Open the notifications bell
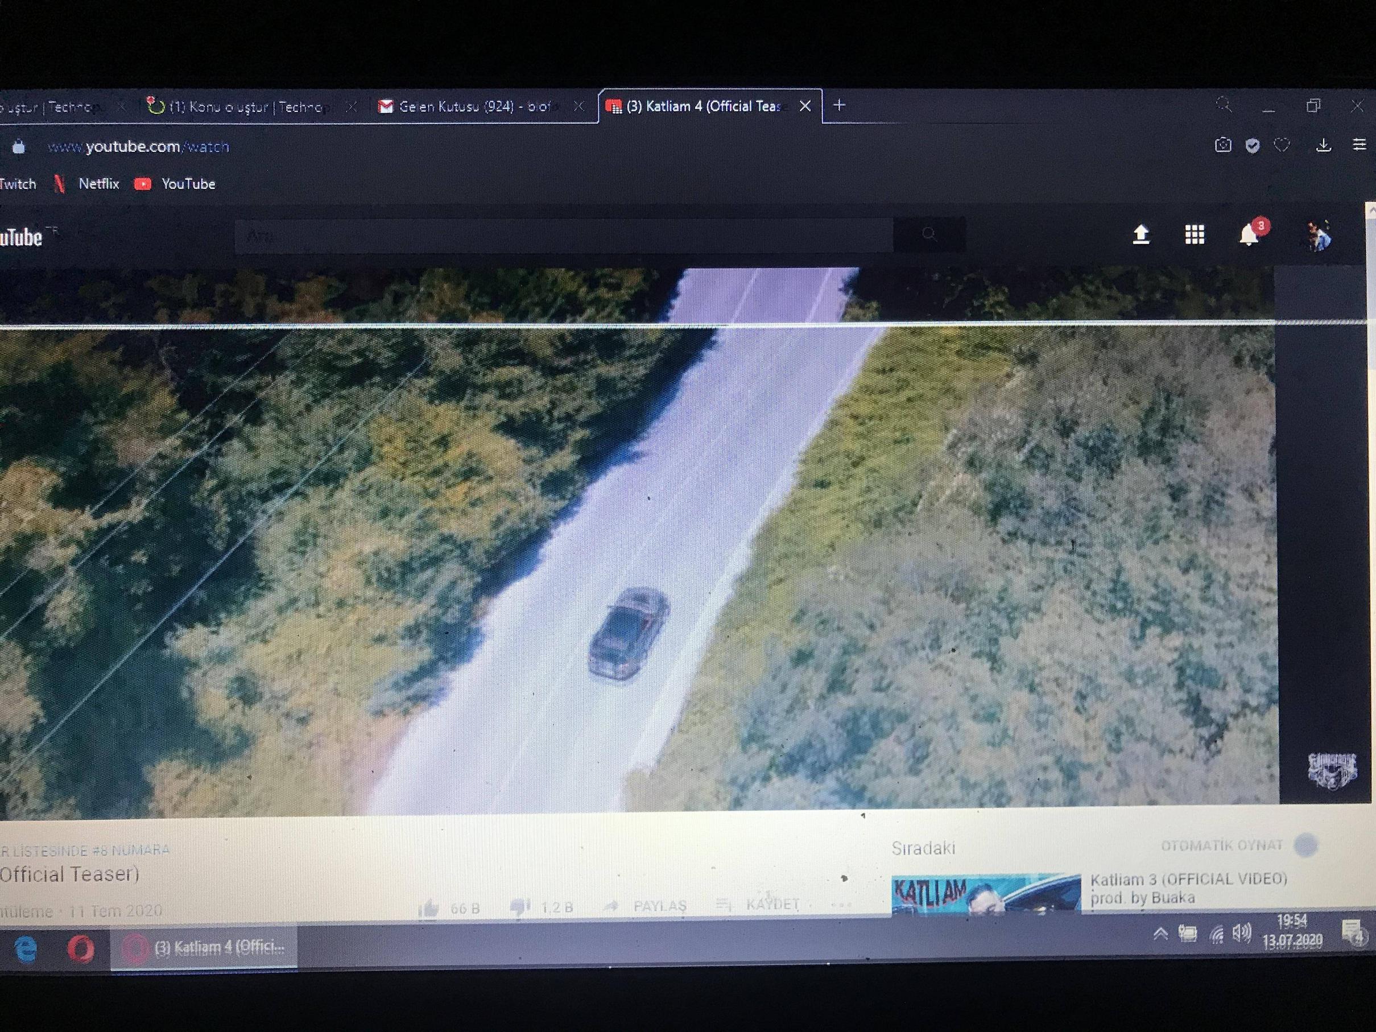The width and height of the screenshot is (1376, 1032). (x=1249, y=235)
